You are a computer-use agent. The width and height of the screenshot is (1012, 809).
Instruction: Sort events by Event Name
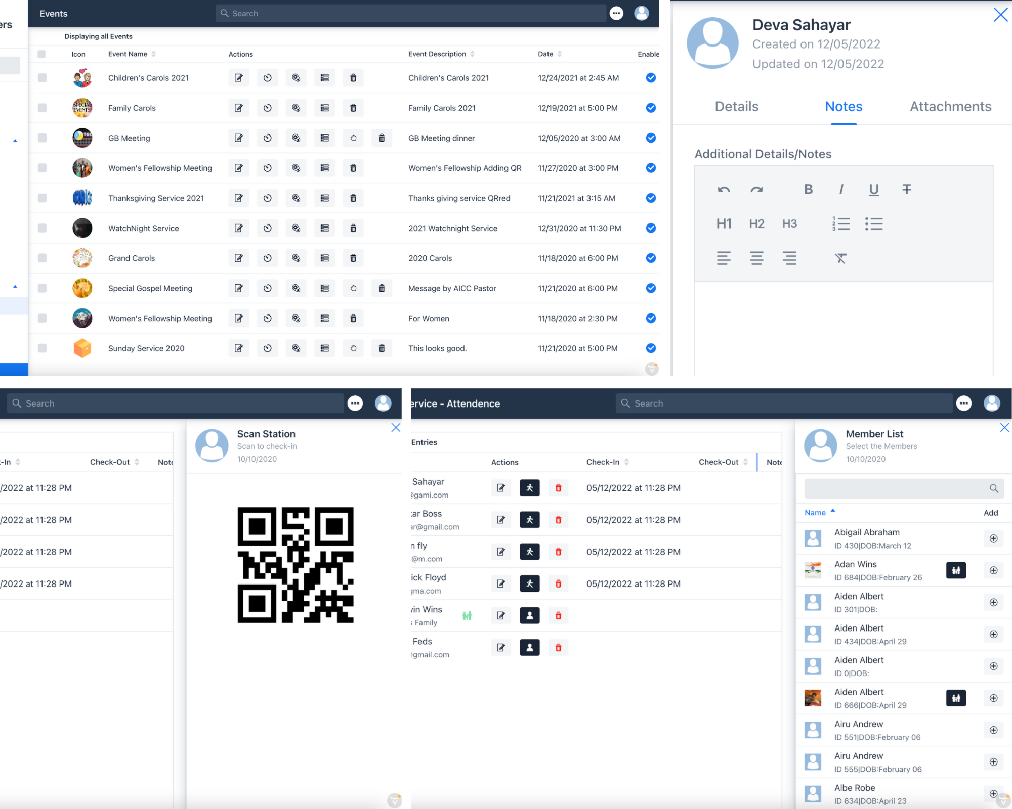(x=132, y=54)
